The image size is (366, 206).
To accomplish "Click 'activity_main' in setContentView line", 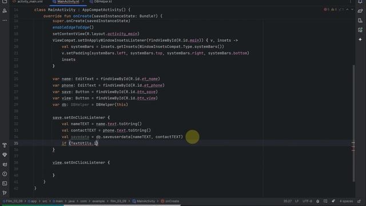I will pos(122,34).
